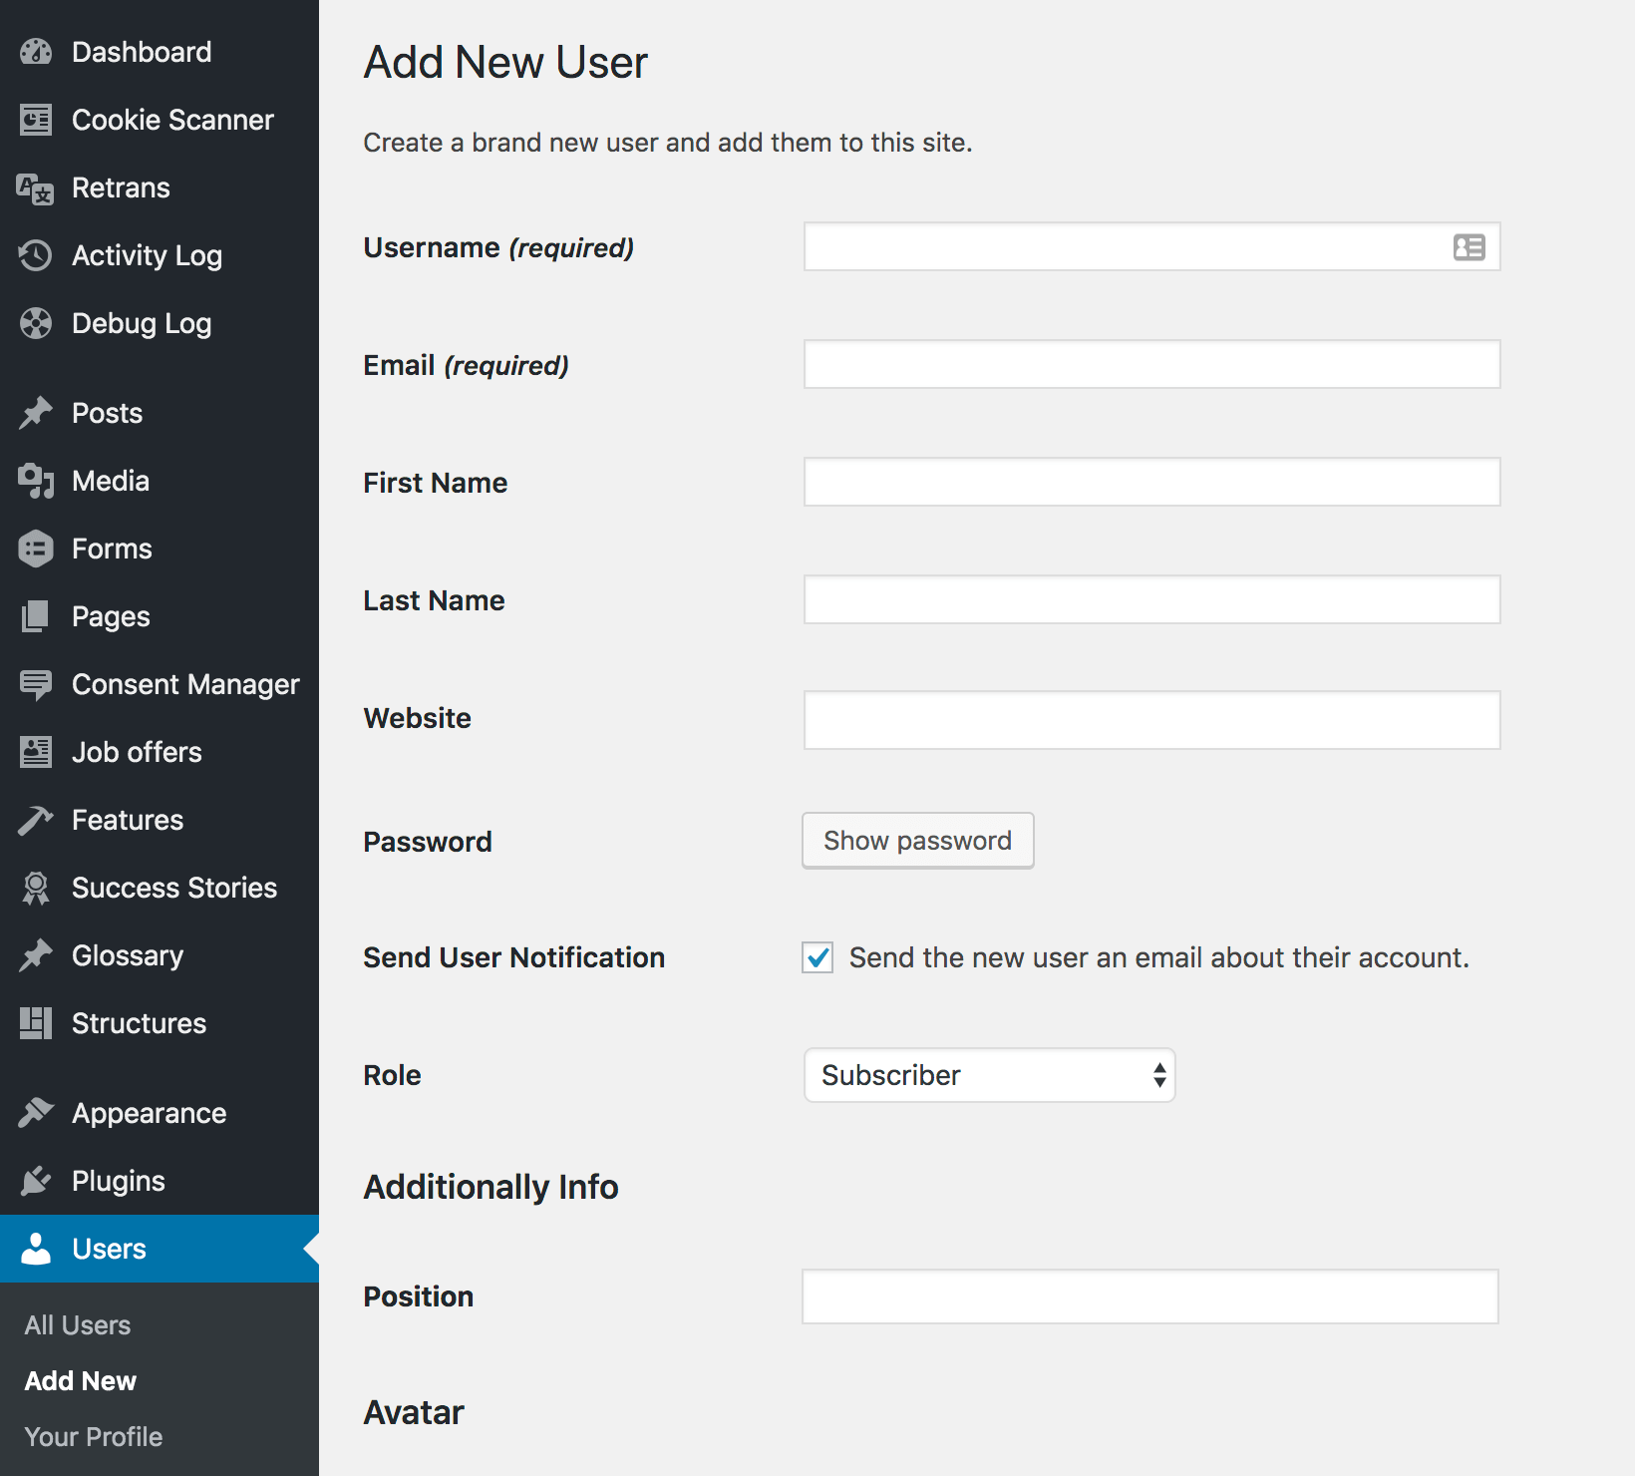Image resolution: width=1635 pixels, height=1476 pixels.
Task: Click the Success Stories award icon
Action: [36, 888]
